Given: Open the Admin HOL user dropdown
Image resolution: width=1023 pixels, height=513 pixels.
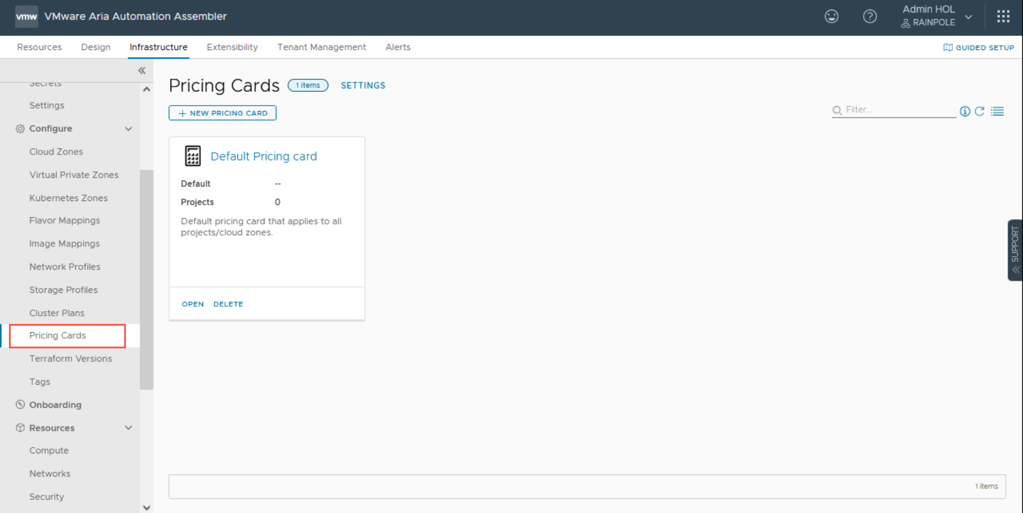Looking at the screenshot, I should click(968, 17).
